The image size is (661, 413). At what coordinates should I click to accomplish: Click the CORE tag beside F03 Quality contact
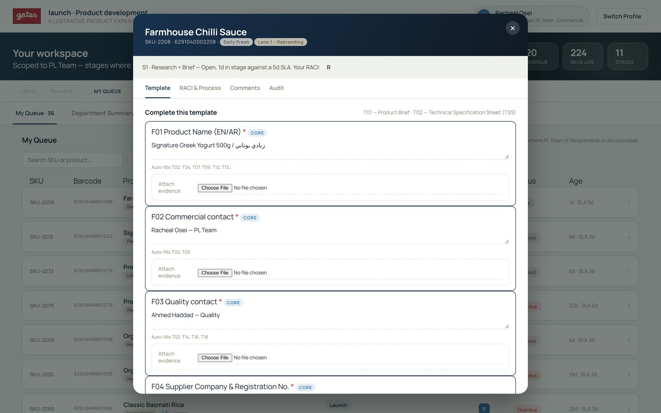[233, 303]
